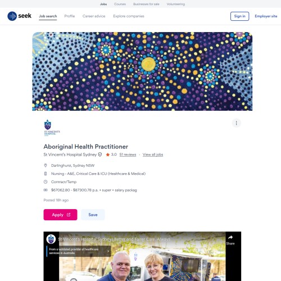Expand the validated healthcare provider notice
Screen dimensions: 281x281
tap(79, 251)
